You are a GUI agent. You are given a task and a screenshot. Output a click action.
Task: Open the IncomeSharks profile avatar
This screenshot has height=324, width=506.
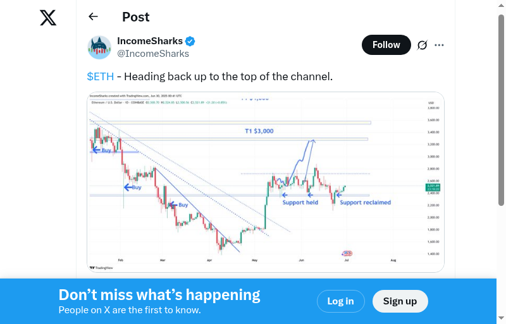coord(99,47)
